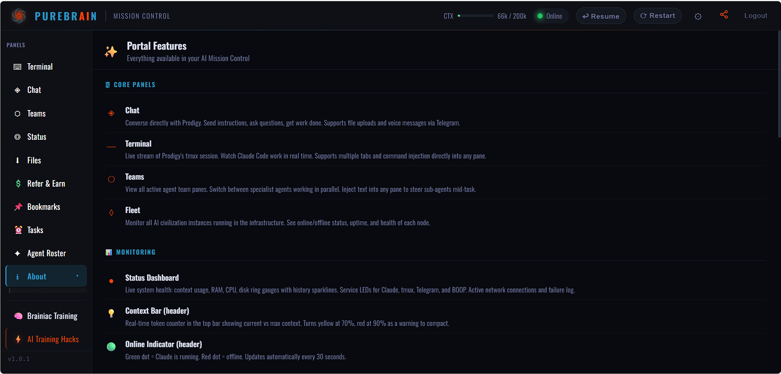Click the Logout link
Viewport: 781px width, 374px height.
pos(756,15)
